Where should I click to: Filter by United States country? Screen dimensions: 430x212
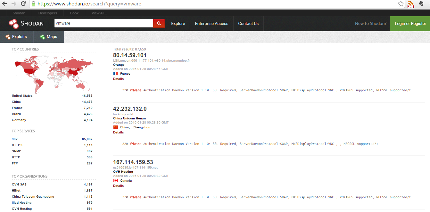[22, 96]
